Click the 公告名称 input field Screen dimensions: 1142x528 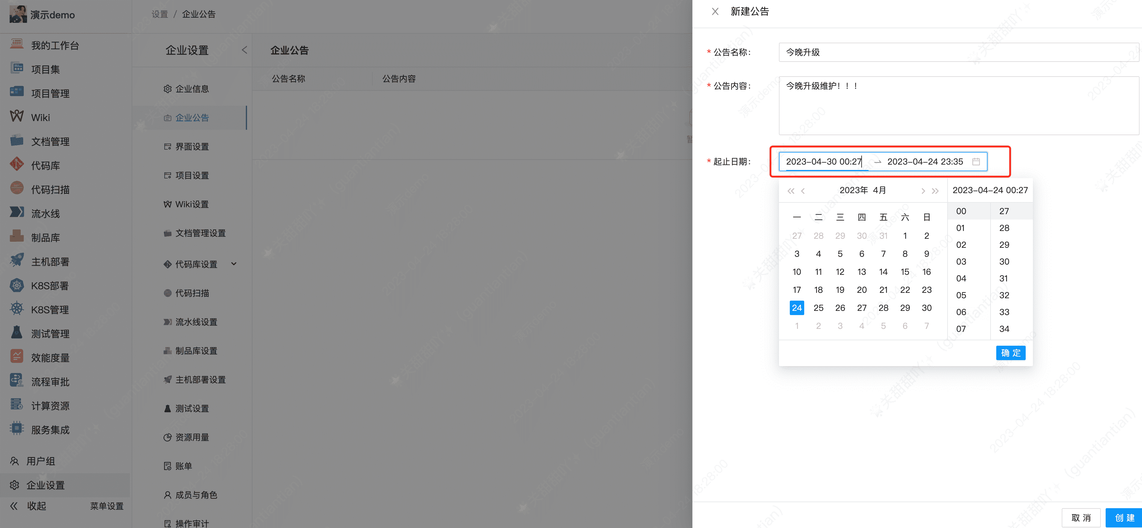tap(957, 52)
